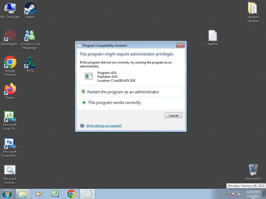Open Visual C# from the taskbar
This screenshot has width=266, height=199.
point(55,194)
